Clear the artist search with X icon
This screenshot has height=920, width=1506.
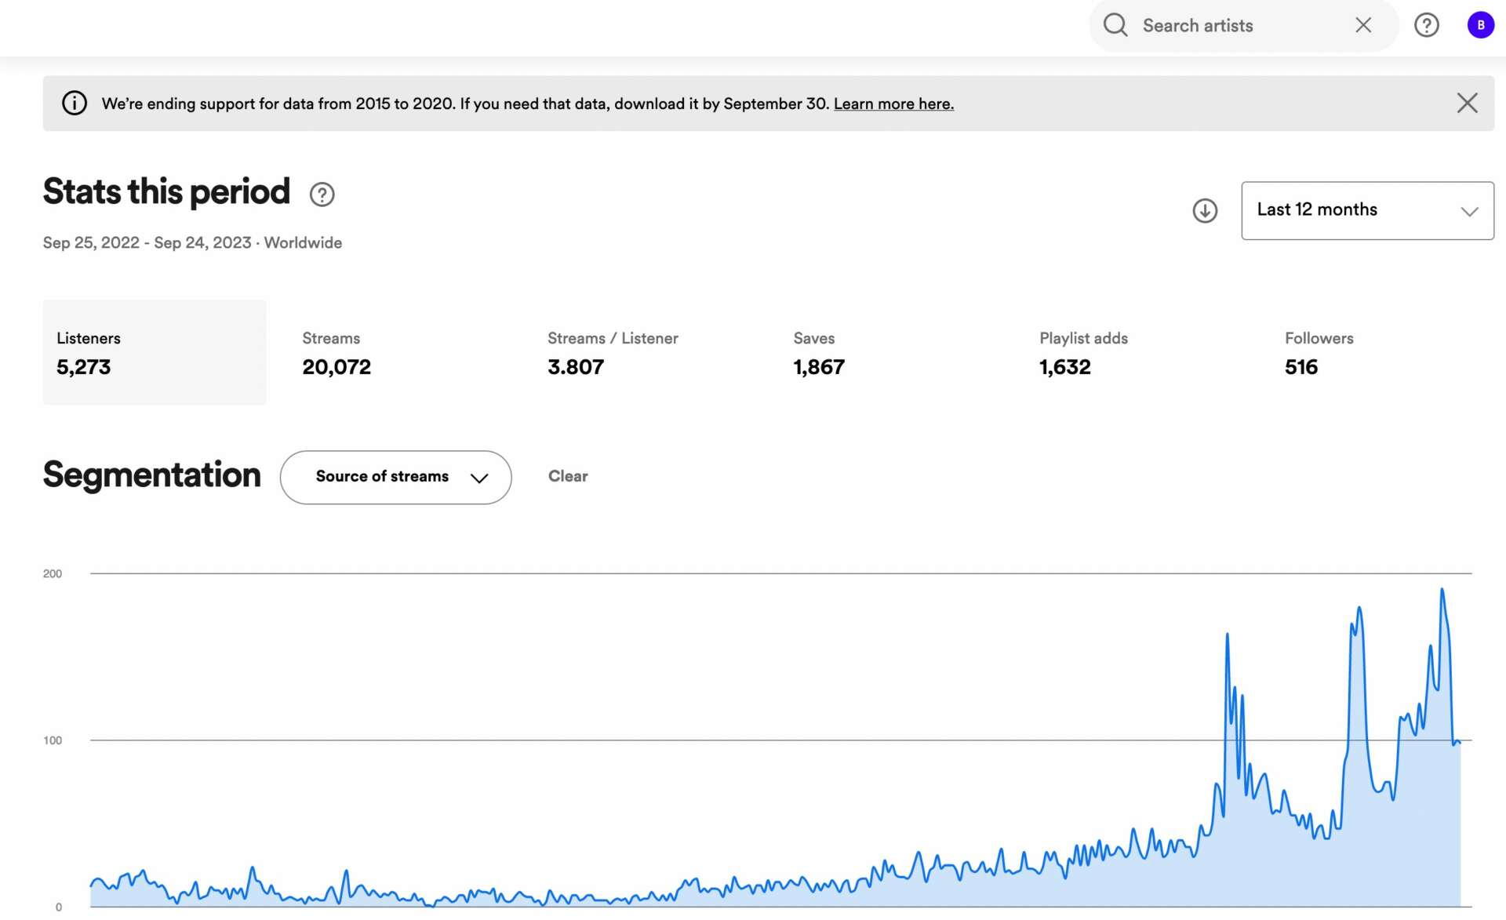[1363, 25]
